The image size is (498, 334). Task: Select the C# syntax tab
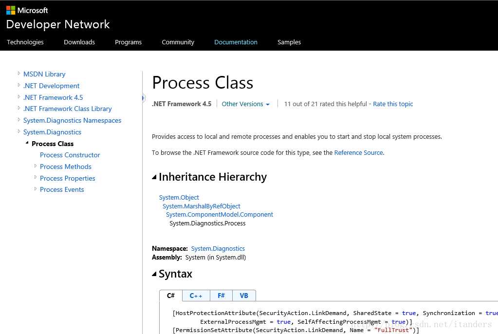tap(171, 296)
